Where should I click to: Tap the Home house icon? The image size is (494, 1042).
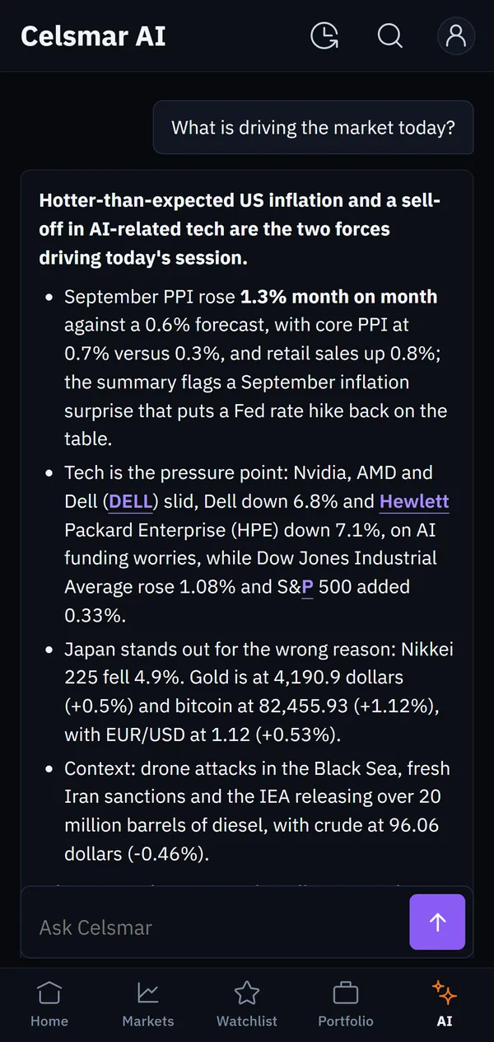pyautogui.click(x=49, y=993)
